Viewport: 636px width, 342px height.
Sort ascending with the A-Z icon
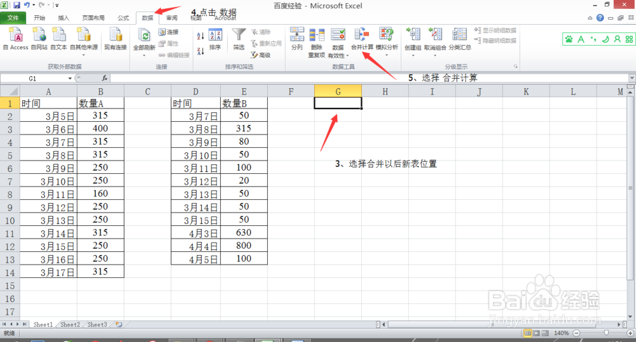(200, 36)
